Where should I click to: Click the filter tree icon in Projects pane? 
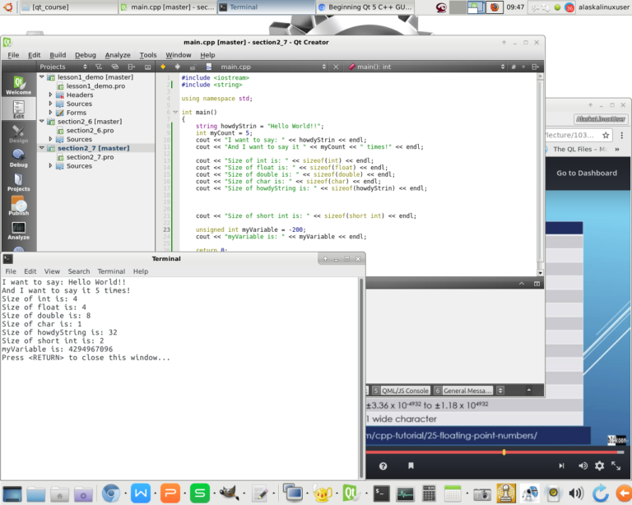[98, 67]
